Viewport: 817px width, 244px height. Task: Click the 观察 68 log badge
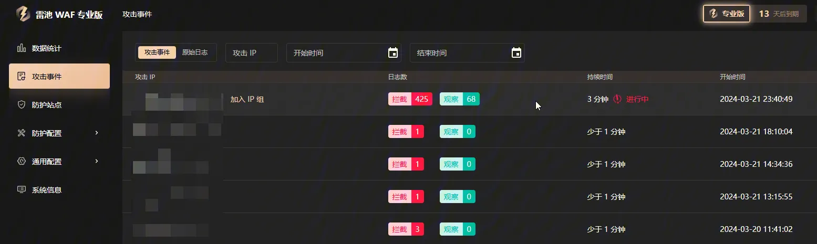coord(459,99)
